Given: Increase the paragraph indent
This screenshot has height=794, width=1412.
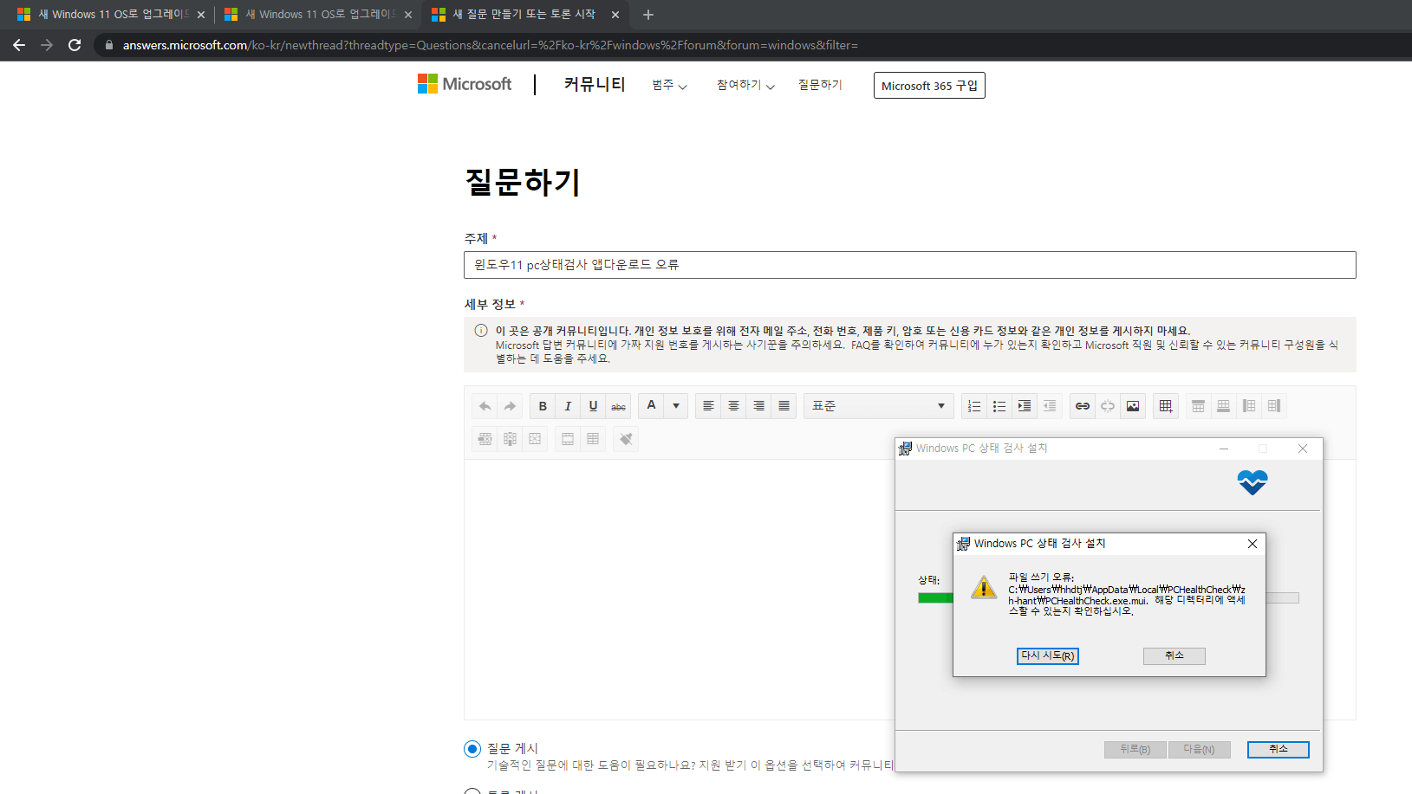Looking at the screenshot, I should click(1025, 406).
